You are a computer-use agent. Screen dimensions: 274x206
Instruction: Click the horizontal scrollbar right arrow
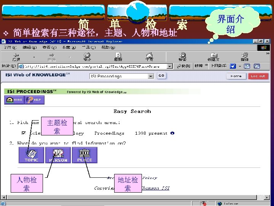click(267, 198)
